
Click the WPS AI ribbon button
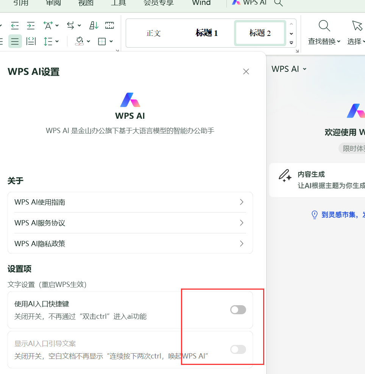click(249, 3)
